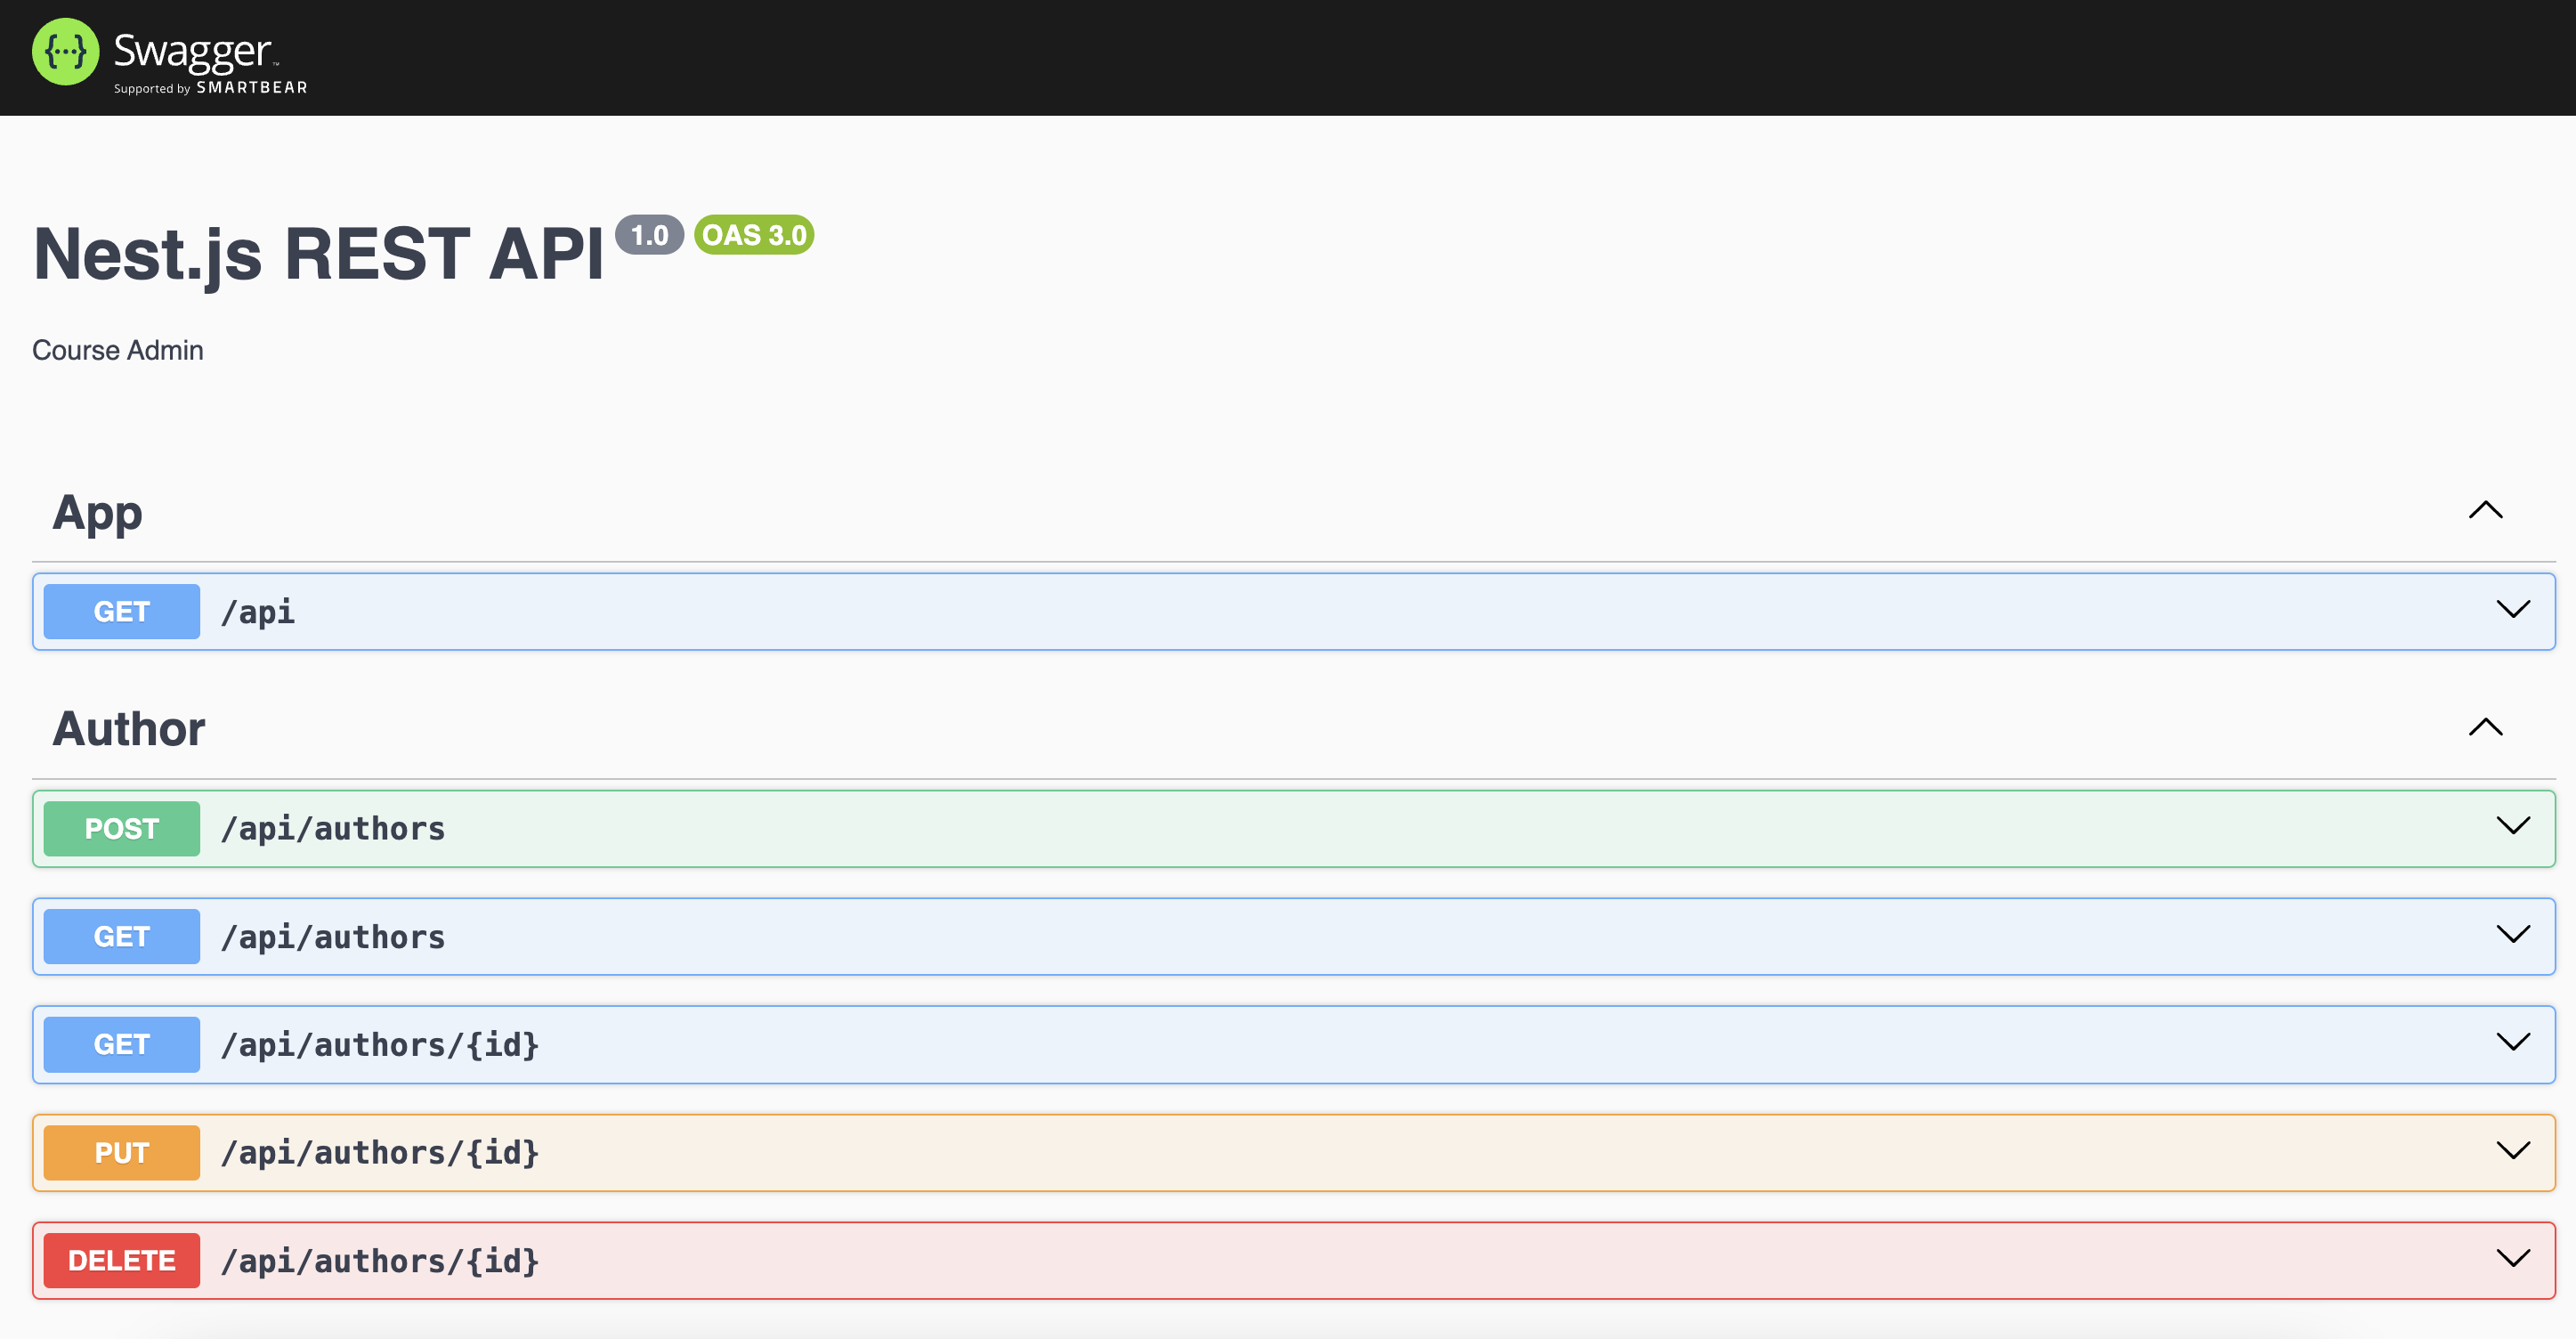Expand the PUT /api/authors/{id} arrow
Image resolution: width=2576 pixels, height=1339 pixels.
click(2512, 1151)
